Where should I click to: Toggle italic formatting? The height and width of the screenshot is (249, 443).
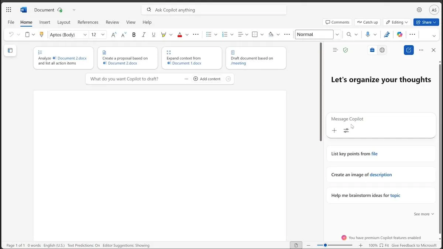143,34
